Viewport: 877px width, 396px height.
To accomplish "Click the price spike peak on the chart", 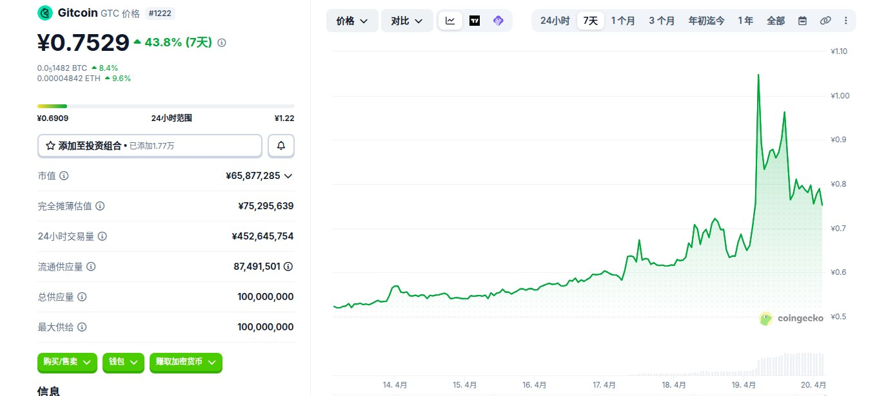I will [758, 75].
